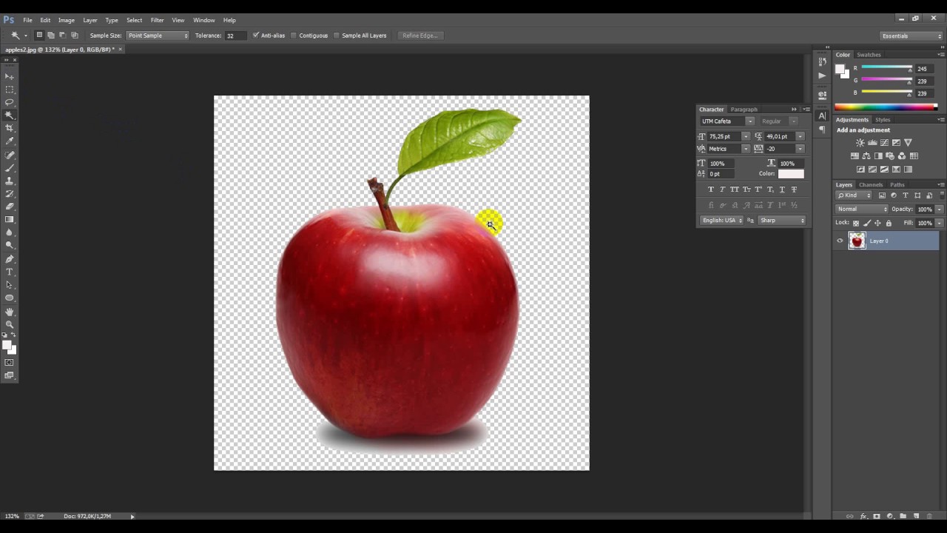
Task: Add a Channel Mixer adjustment
Action: point(901,156)
